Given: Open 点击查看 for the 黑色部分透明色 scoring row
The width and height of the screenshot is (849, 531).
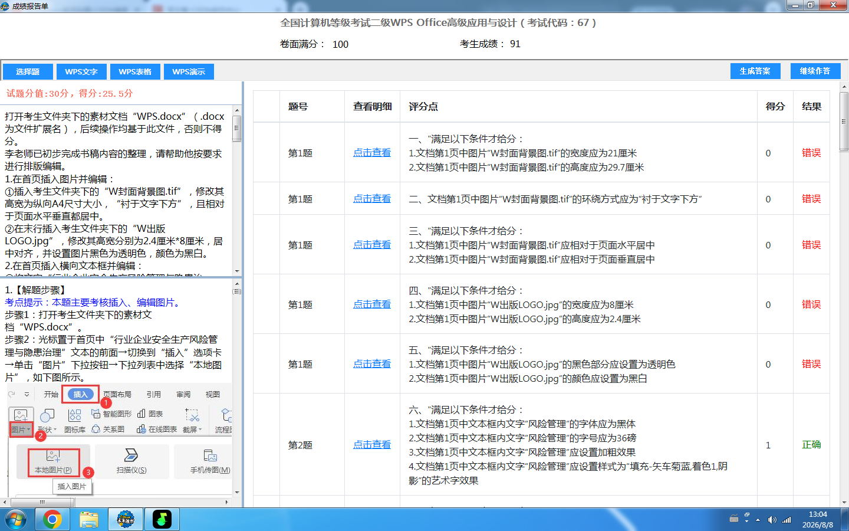Looking at the screenshot, I should click(372, 364).
